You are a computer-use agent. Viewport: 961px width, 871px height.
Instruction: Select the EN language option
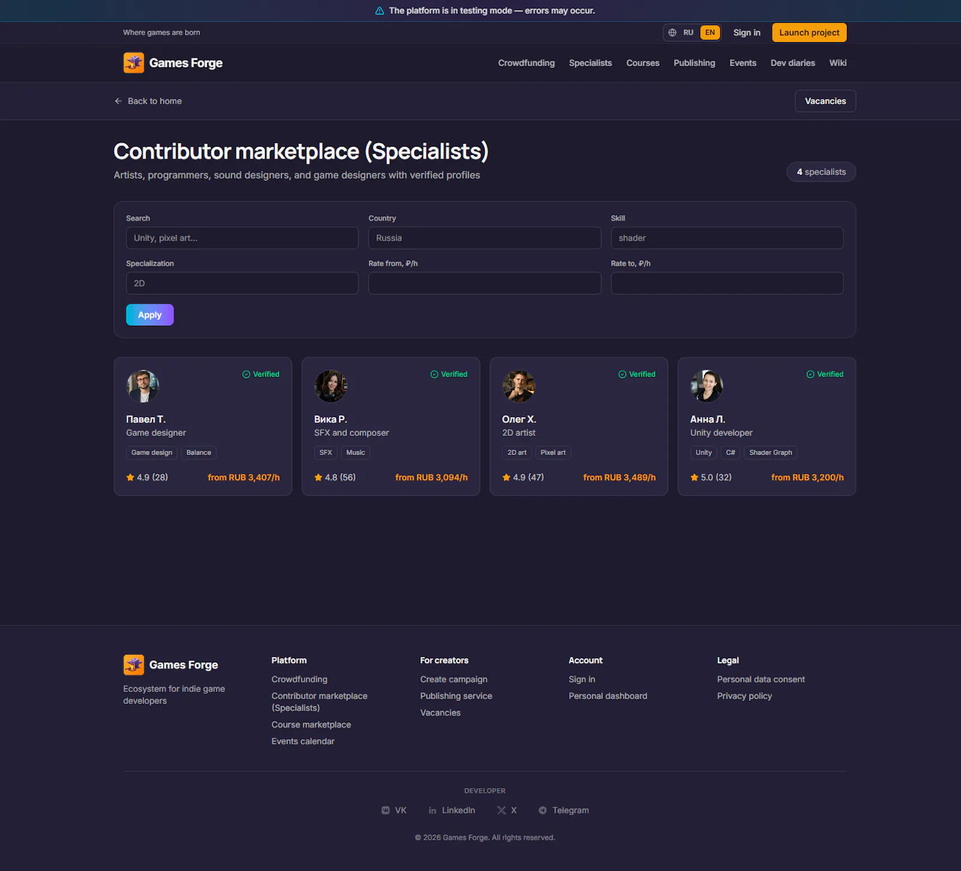tap(710, 32)
